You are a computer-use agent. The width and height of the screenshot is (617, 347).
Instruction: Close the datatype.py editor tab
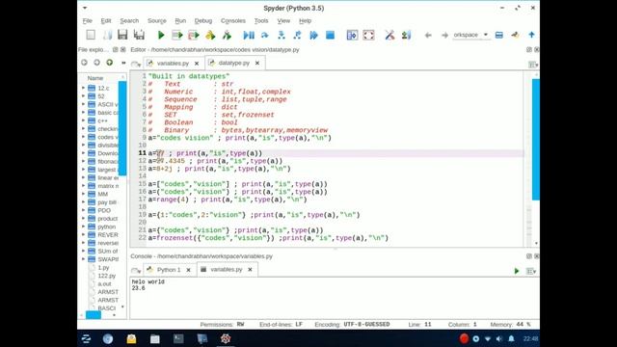click(257, 63)
